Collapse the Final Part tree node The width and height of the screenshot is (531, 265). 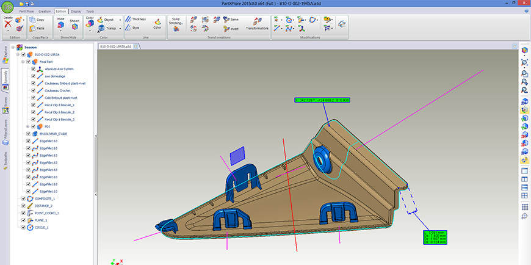pos(23,62)
